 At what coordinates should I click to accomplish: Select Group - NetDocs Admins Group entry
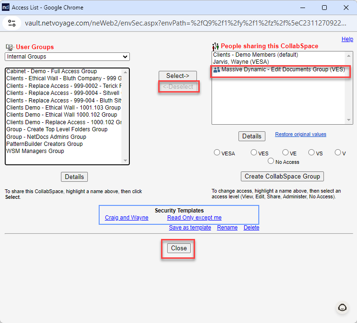click(46, 137)
